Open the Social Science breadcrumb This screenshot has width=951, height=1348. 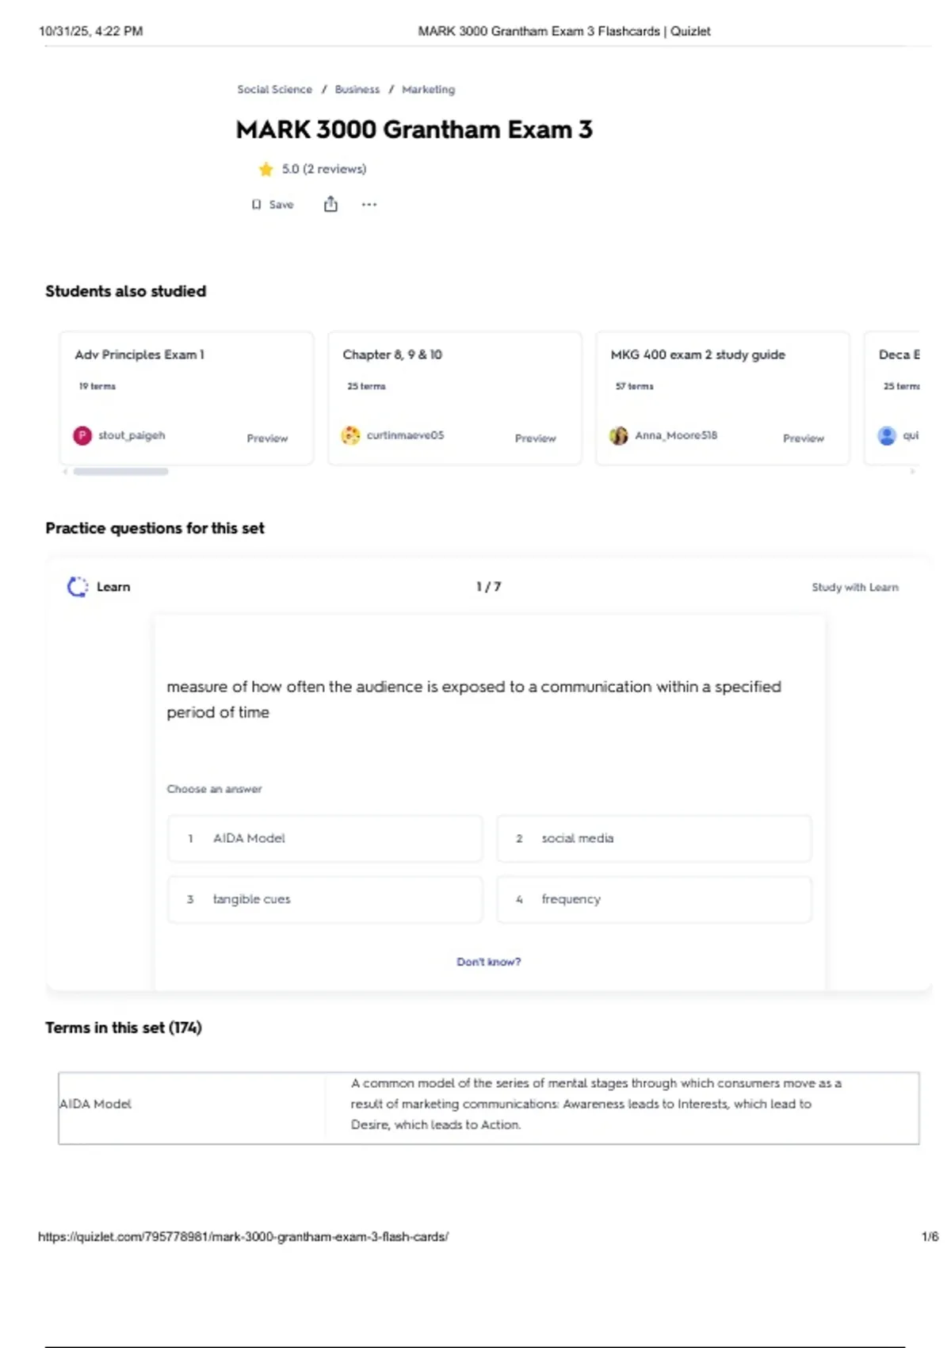274,90
